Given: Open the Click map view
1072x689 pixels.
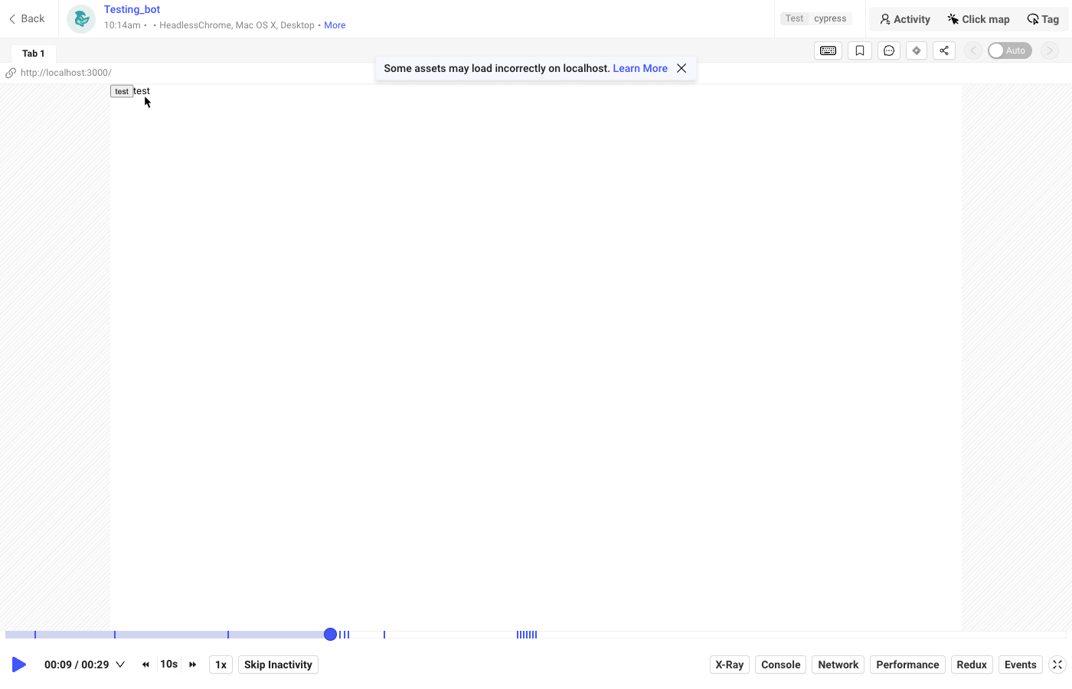Looking at the screenshot, I should pos(978,19).
